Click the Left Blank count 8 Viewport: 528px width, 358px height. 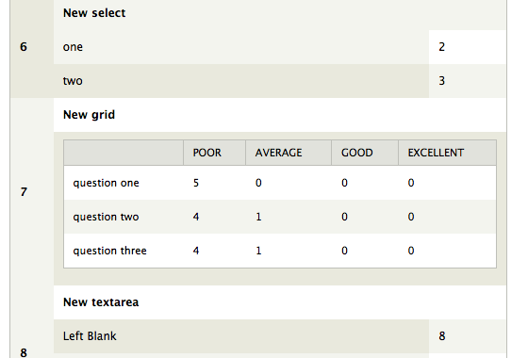[442, 336]
